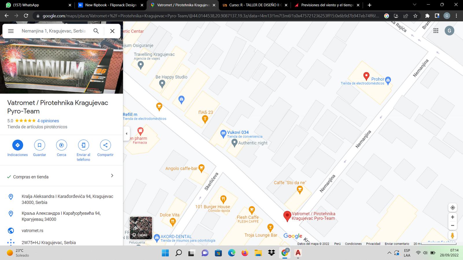The height and width of the screenshot is (260, 463).
Task: Click Enviar comentario footer link
Action: (x=397, y=244)
